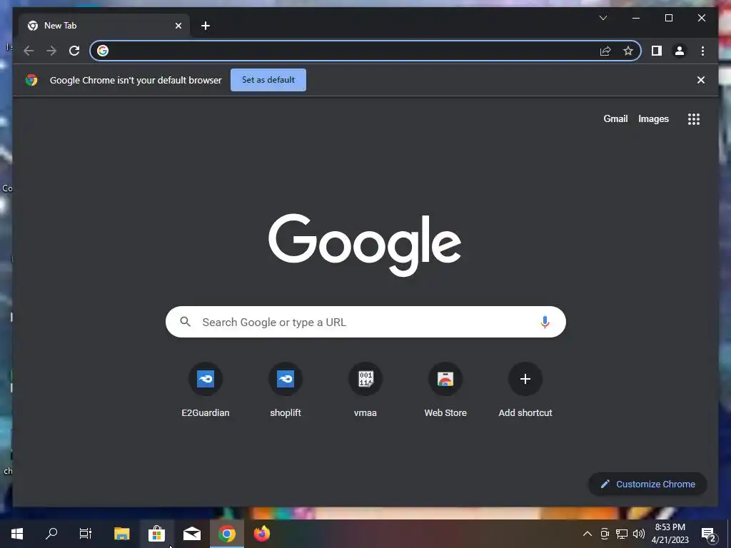Open the Windows Start menu
This screenshot has width=731, height=548.
[17, 534]
